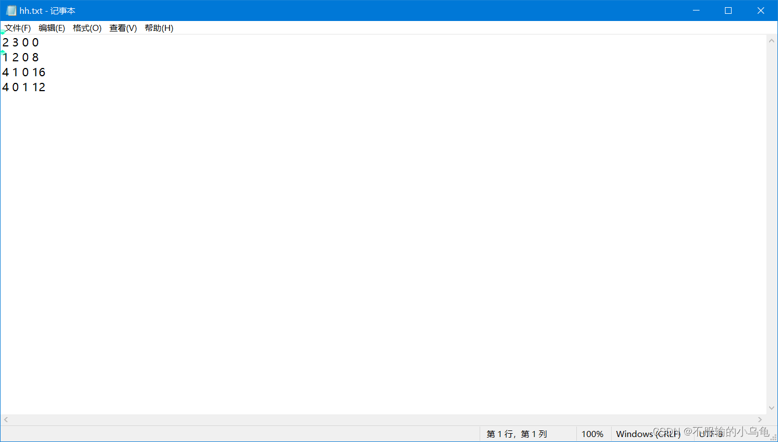Click the 100% zoom level in status bar

(x=592, y=434)
